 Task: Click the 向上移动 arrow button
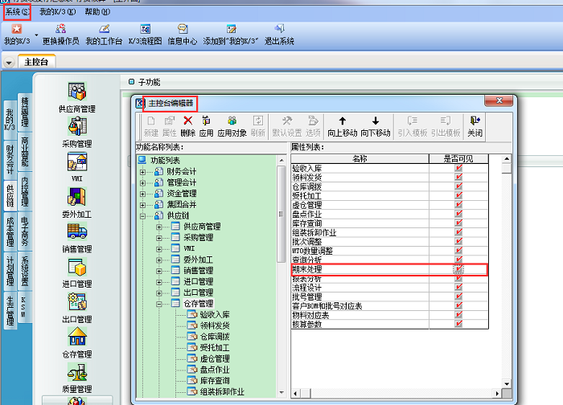click(x=342, y=125)
